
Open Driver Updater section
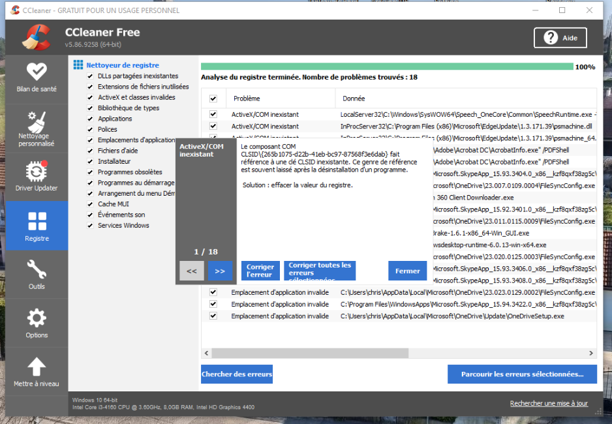(37, 176)
